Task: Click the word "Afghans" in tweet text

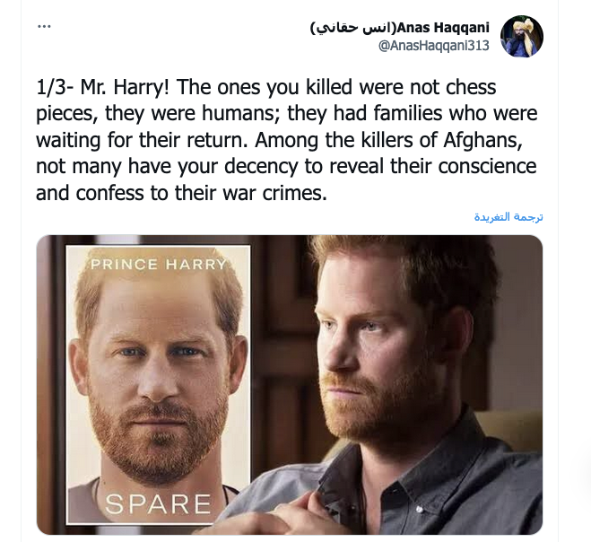Action: point(483,140)
